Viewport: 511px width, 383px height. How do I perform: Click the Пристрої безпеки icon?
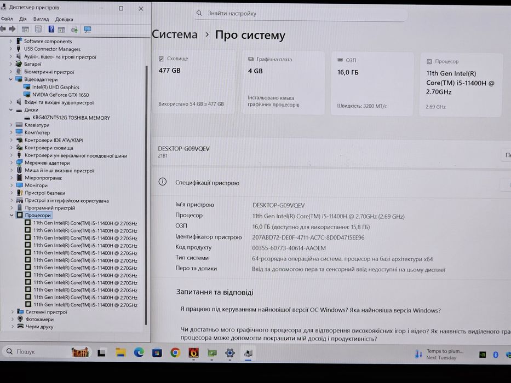coord(20,193)
